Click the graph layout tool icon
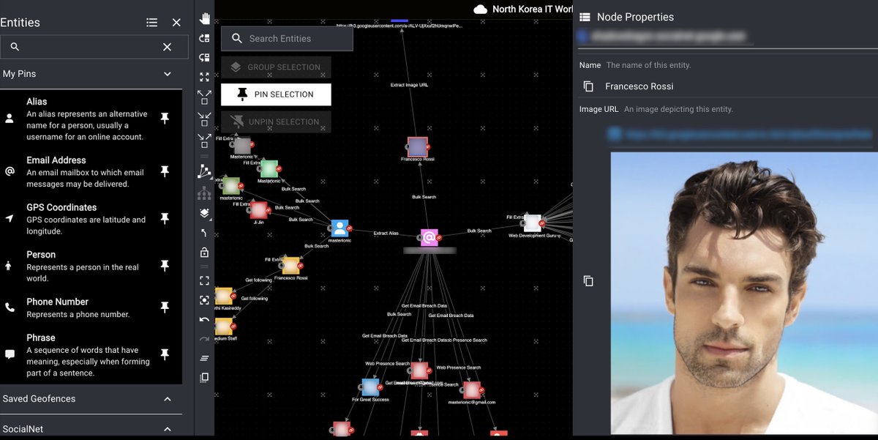 [x=204, y=171]
